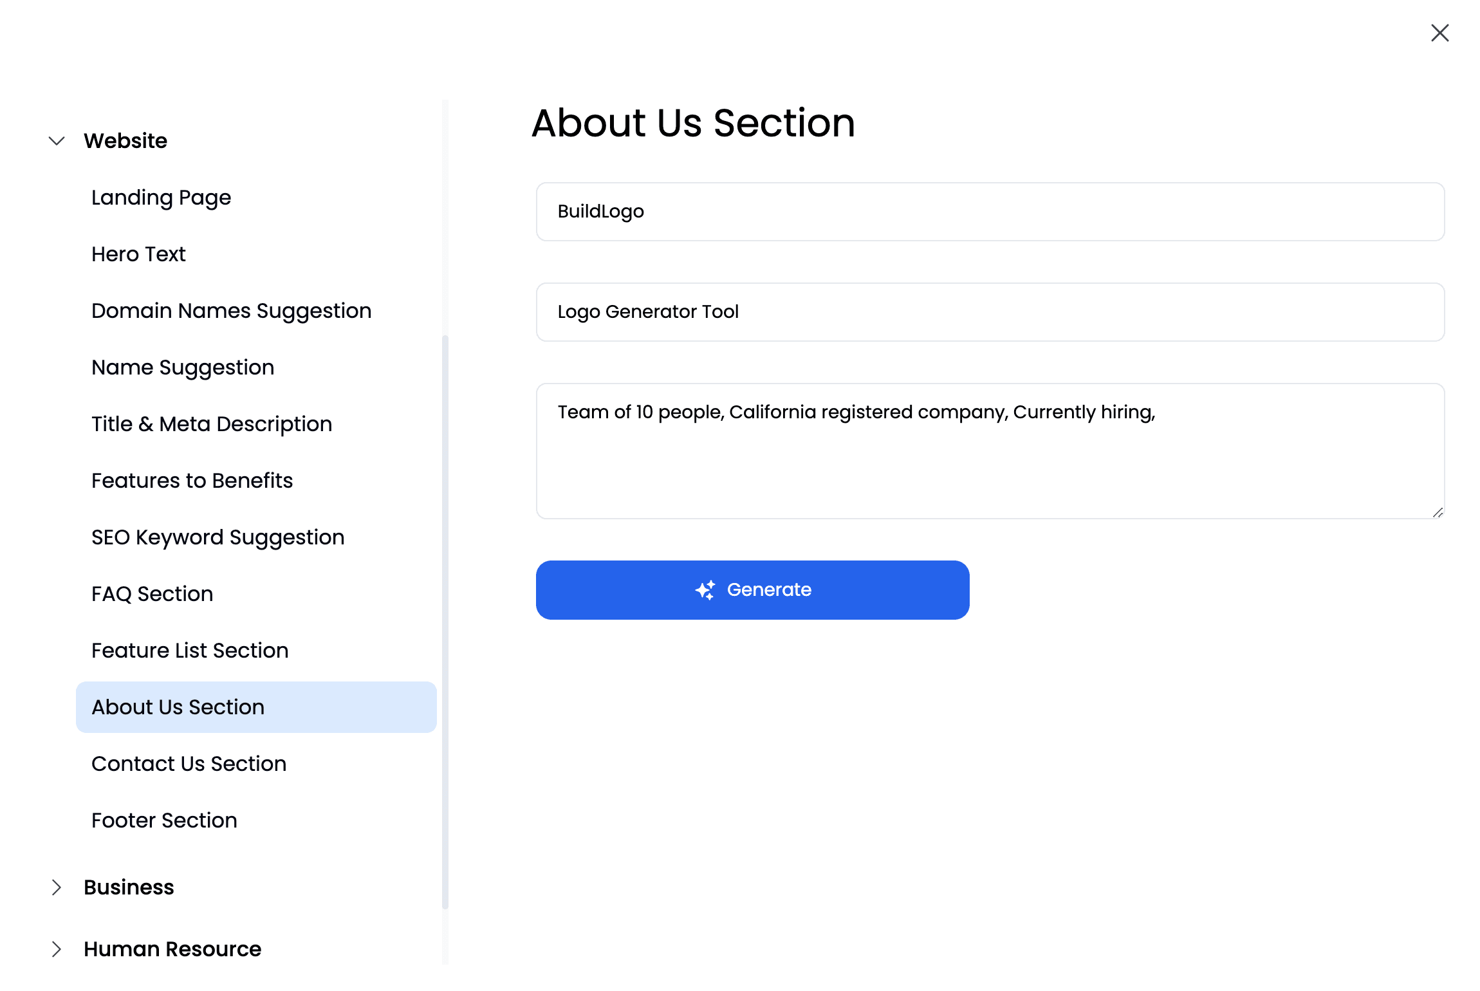Select the highlighted About Us Section

click(x=178, y=707)
